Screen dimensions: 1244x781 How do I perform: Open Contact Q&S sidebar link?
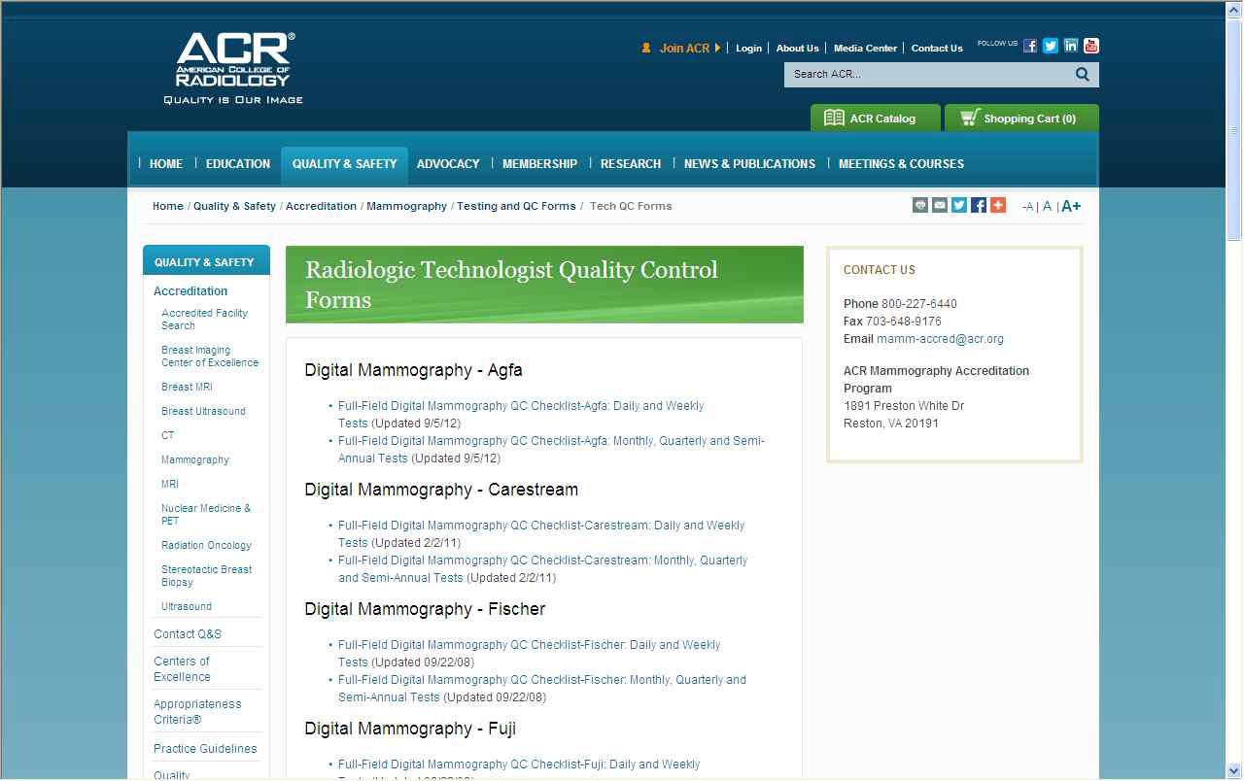(188, 634)
